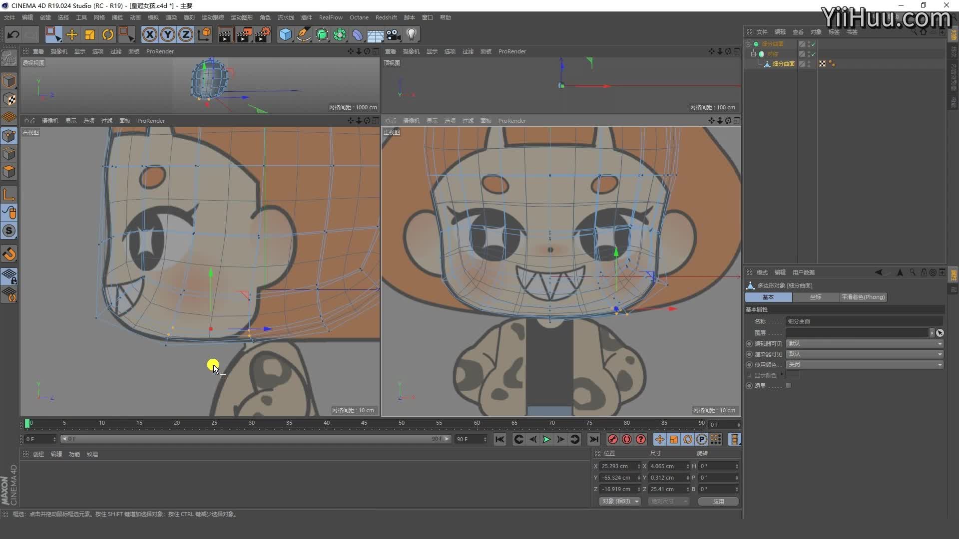Viewport: 959px width, 539px height.
Task: Maximize the 右视图 viewport toggle icon
Action: [x=376, y=121]
